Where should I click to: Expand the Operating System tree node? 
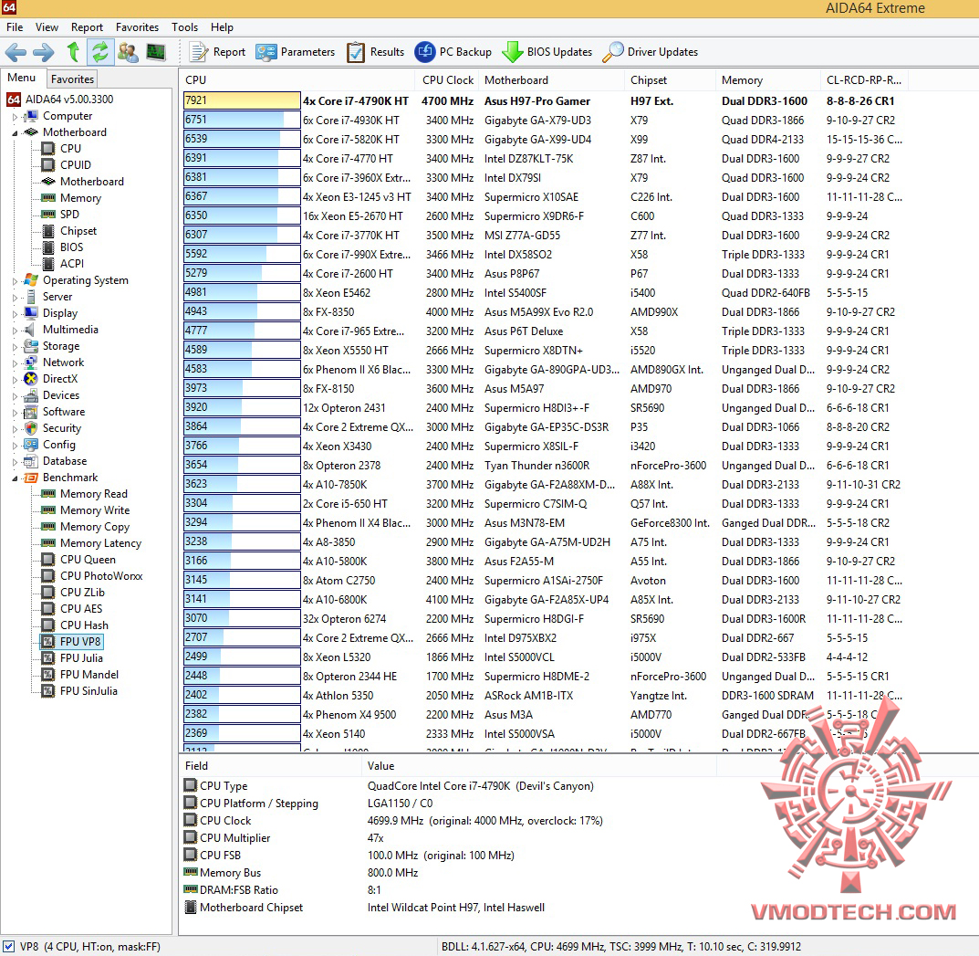(x=15, y=280)
